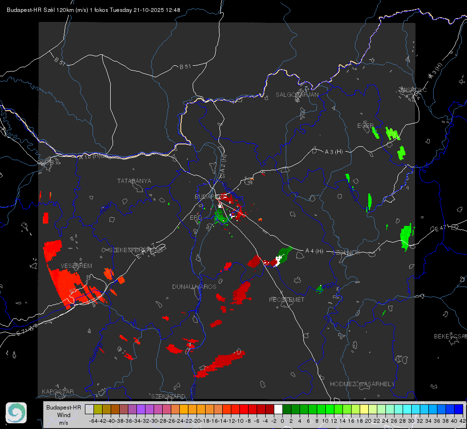Click the SZOLNOK city label

click(x=347, y=252)
